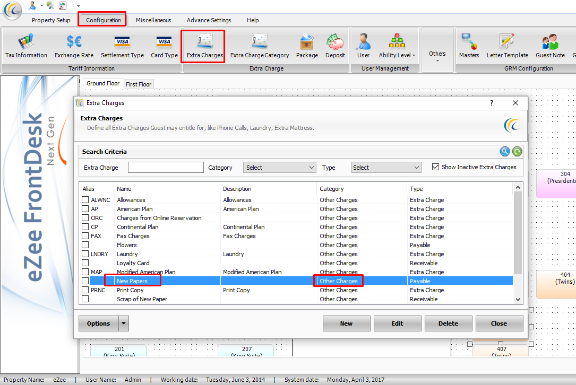Screen dimensions: 576x385
Task: Click the Options button
Action: (98, 323)
